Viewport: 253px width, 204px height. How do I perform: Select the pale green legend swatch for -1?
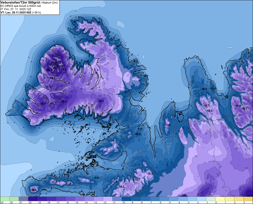tap(211, 199)
